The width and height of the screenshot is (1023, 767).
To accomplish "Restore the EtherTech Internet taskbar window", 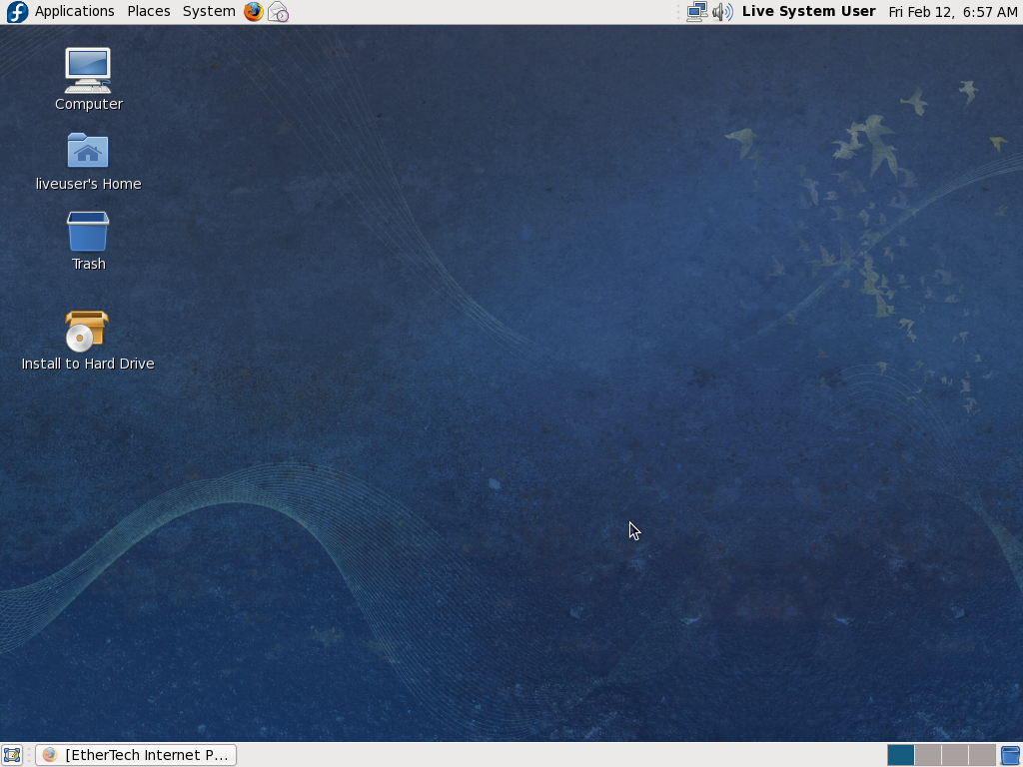I will 136,755.
